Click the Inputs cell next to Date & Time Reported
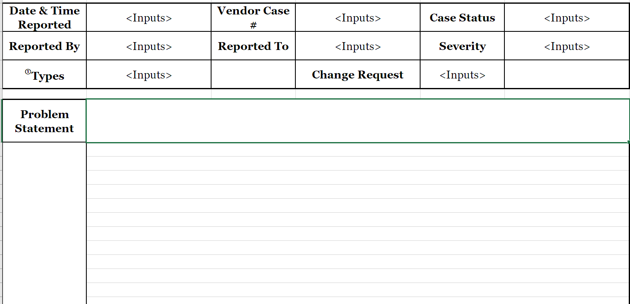This screenshot has width=630, height=304. (148, 18)
